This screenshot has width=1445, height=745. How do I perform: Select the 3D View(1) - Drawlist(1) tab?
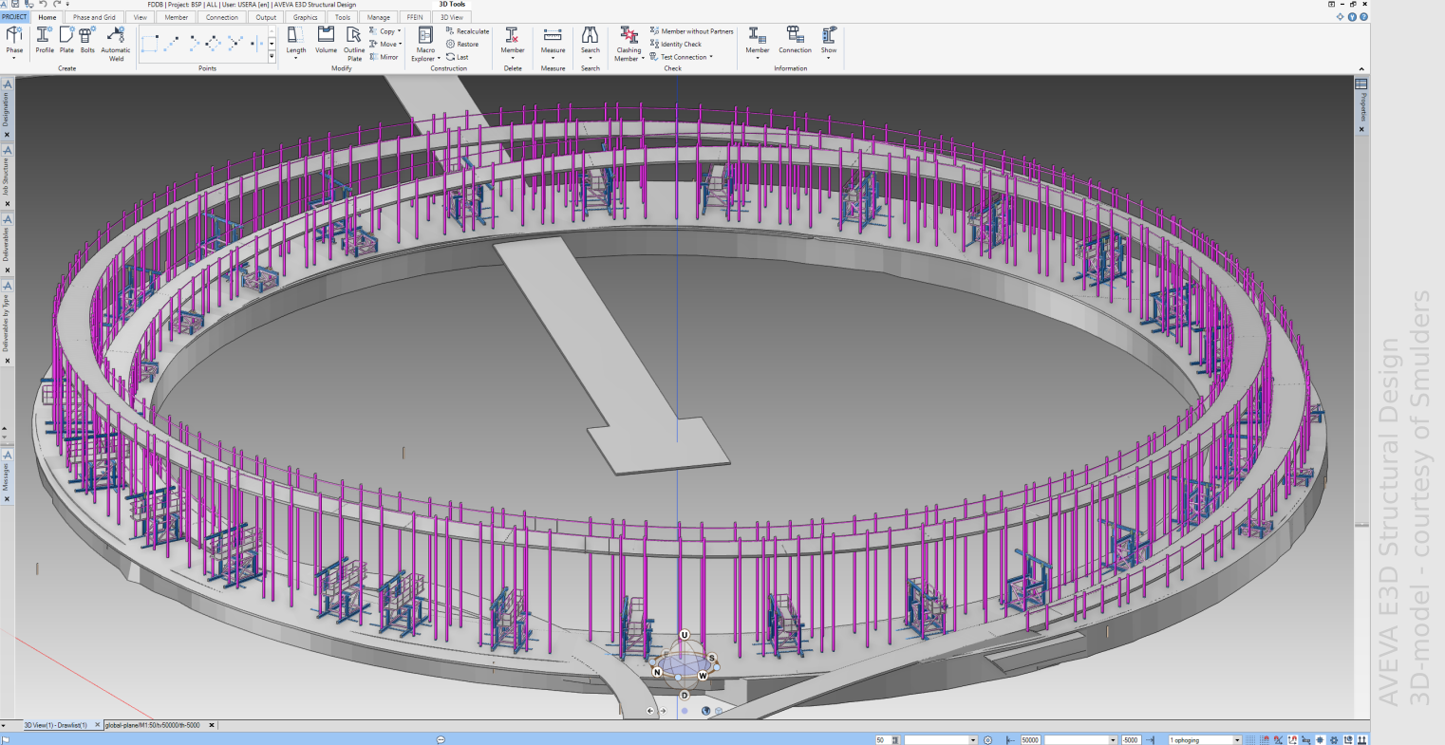(55, 725)
